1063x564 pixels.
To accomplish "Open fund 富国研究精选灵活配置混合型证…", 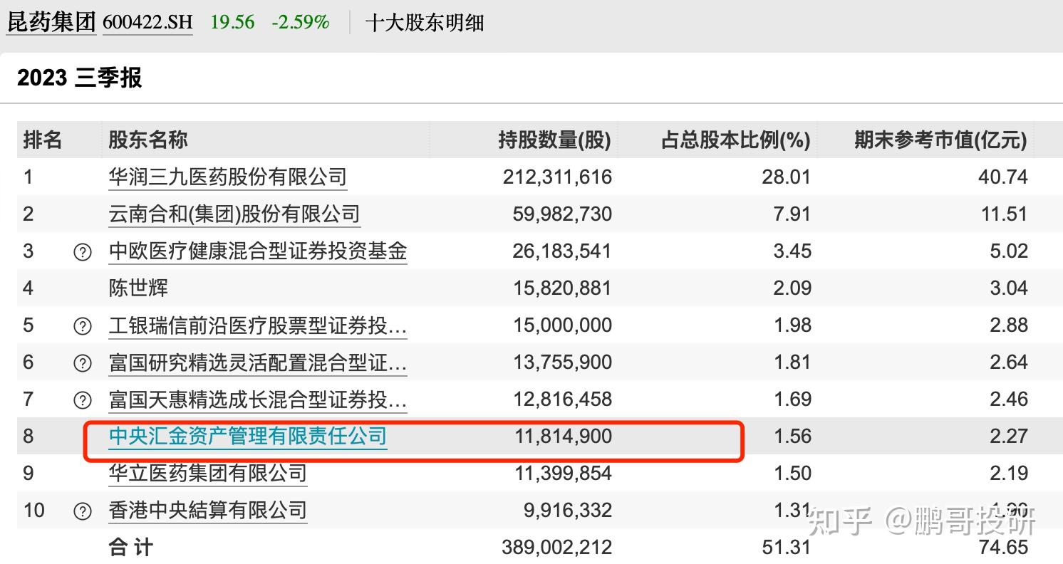I will click(x=258, y=362).
